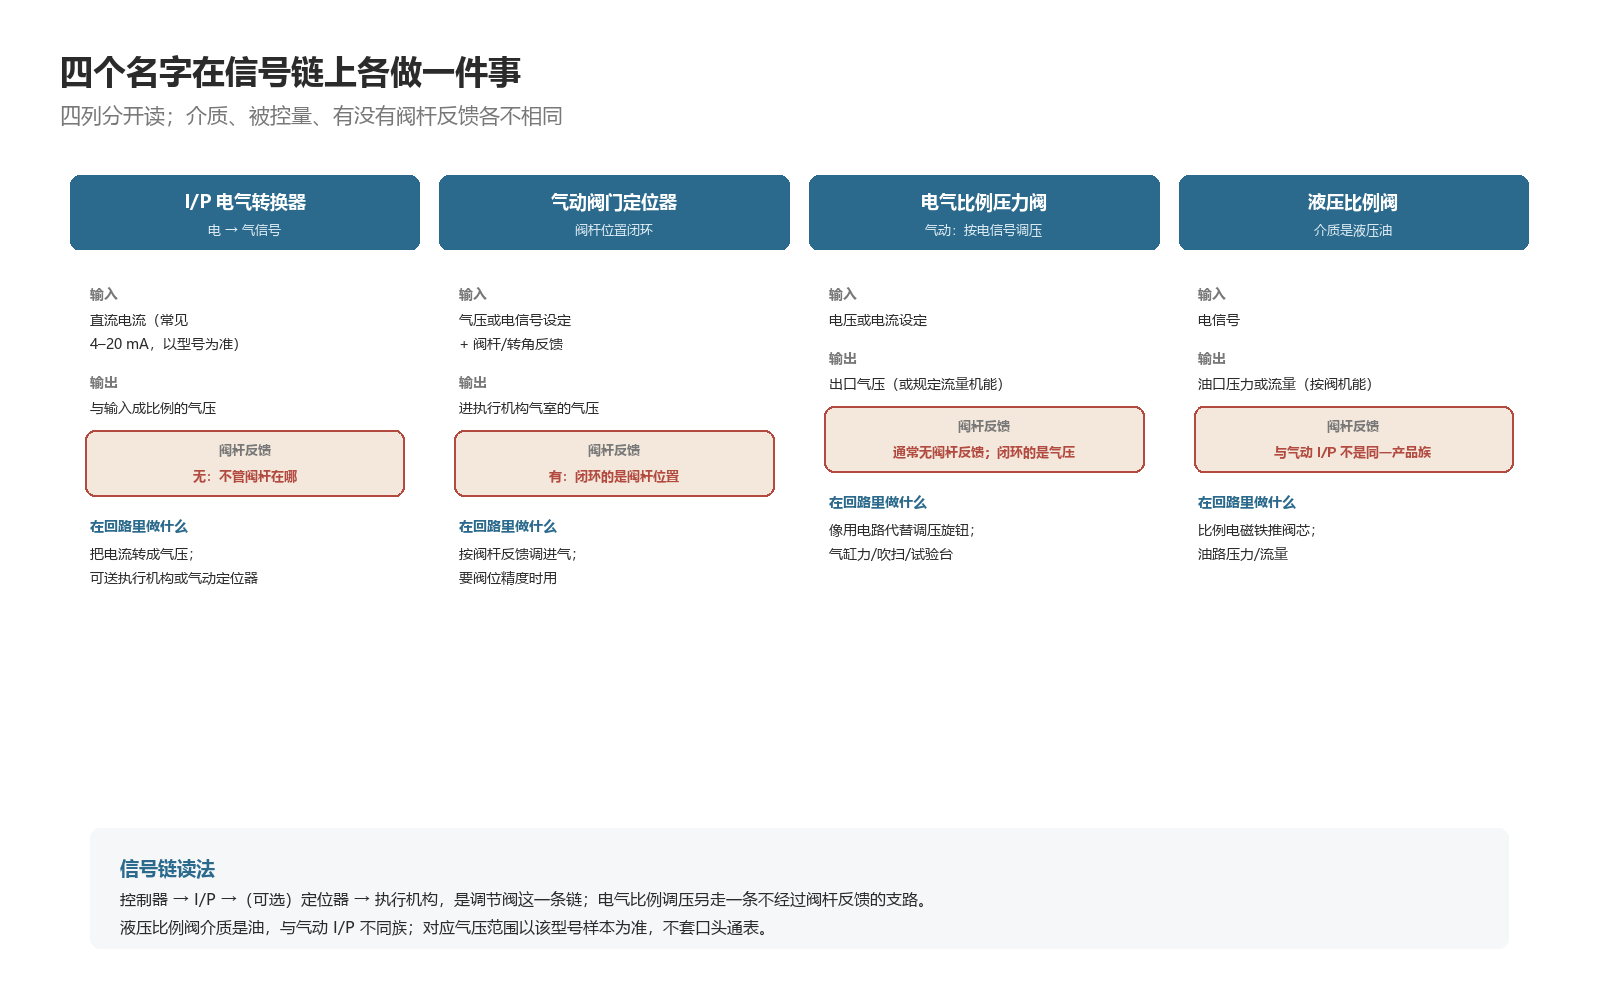Click 在回路里做什么 under 液压比例阀
Screen dimensions: 1598x998
1247,502
